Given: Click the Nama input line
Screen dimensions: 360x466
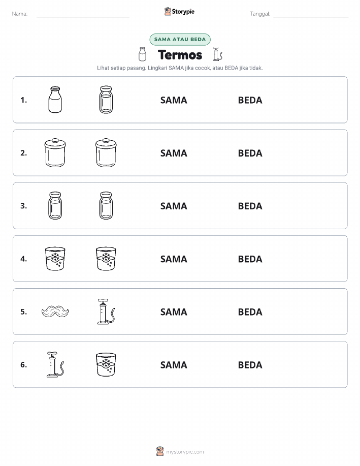Looking at the screenshot, I should [x=83, y=14].
